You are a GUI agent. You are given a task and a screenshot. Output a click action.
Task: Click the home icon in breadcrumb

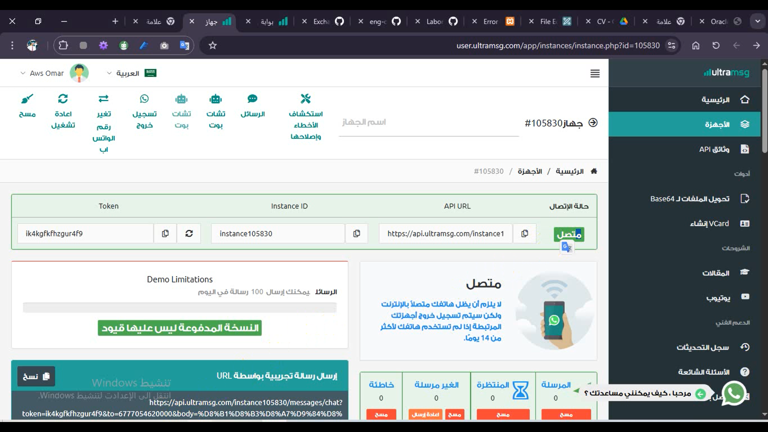(594, 171)
